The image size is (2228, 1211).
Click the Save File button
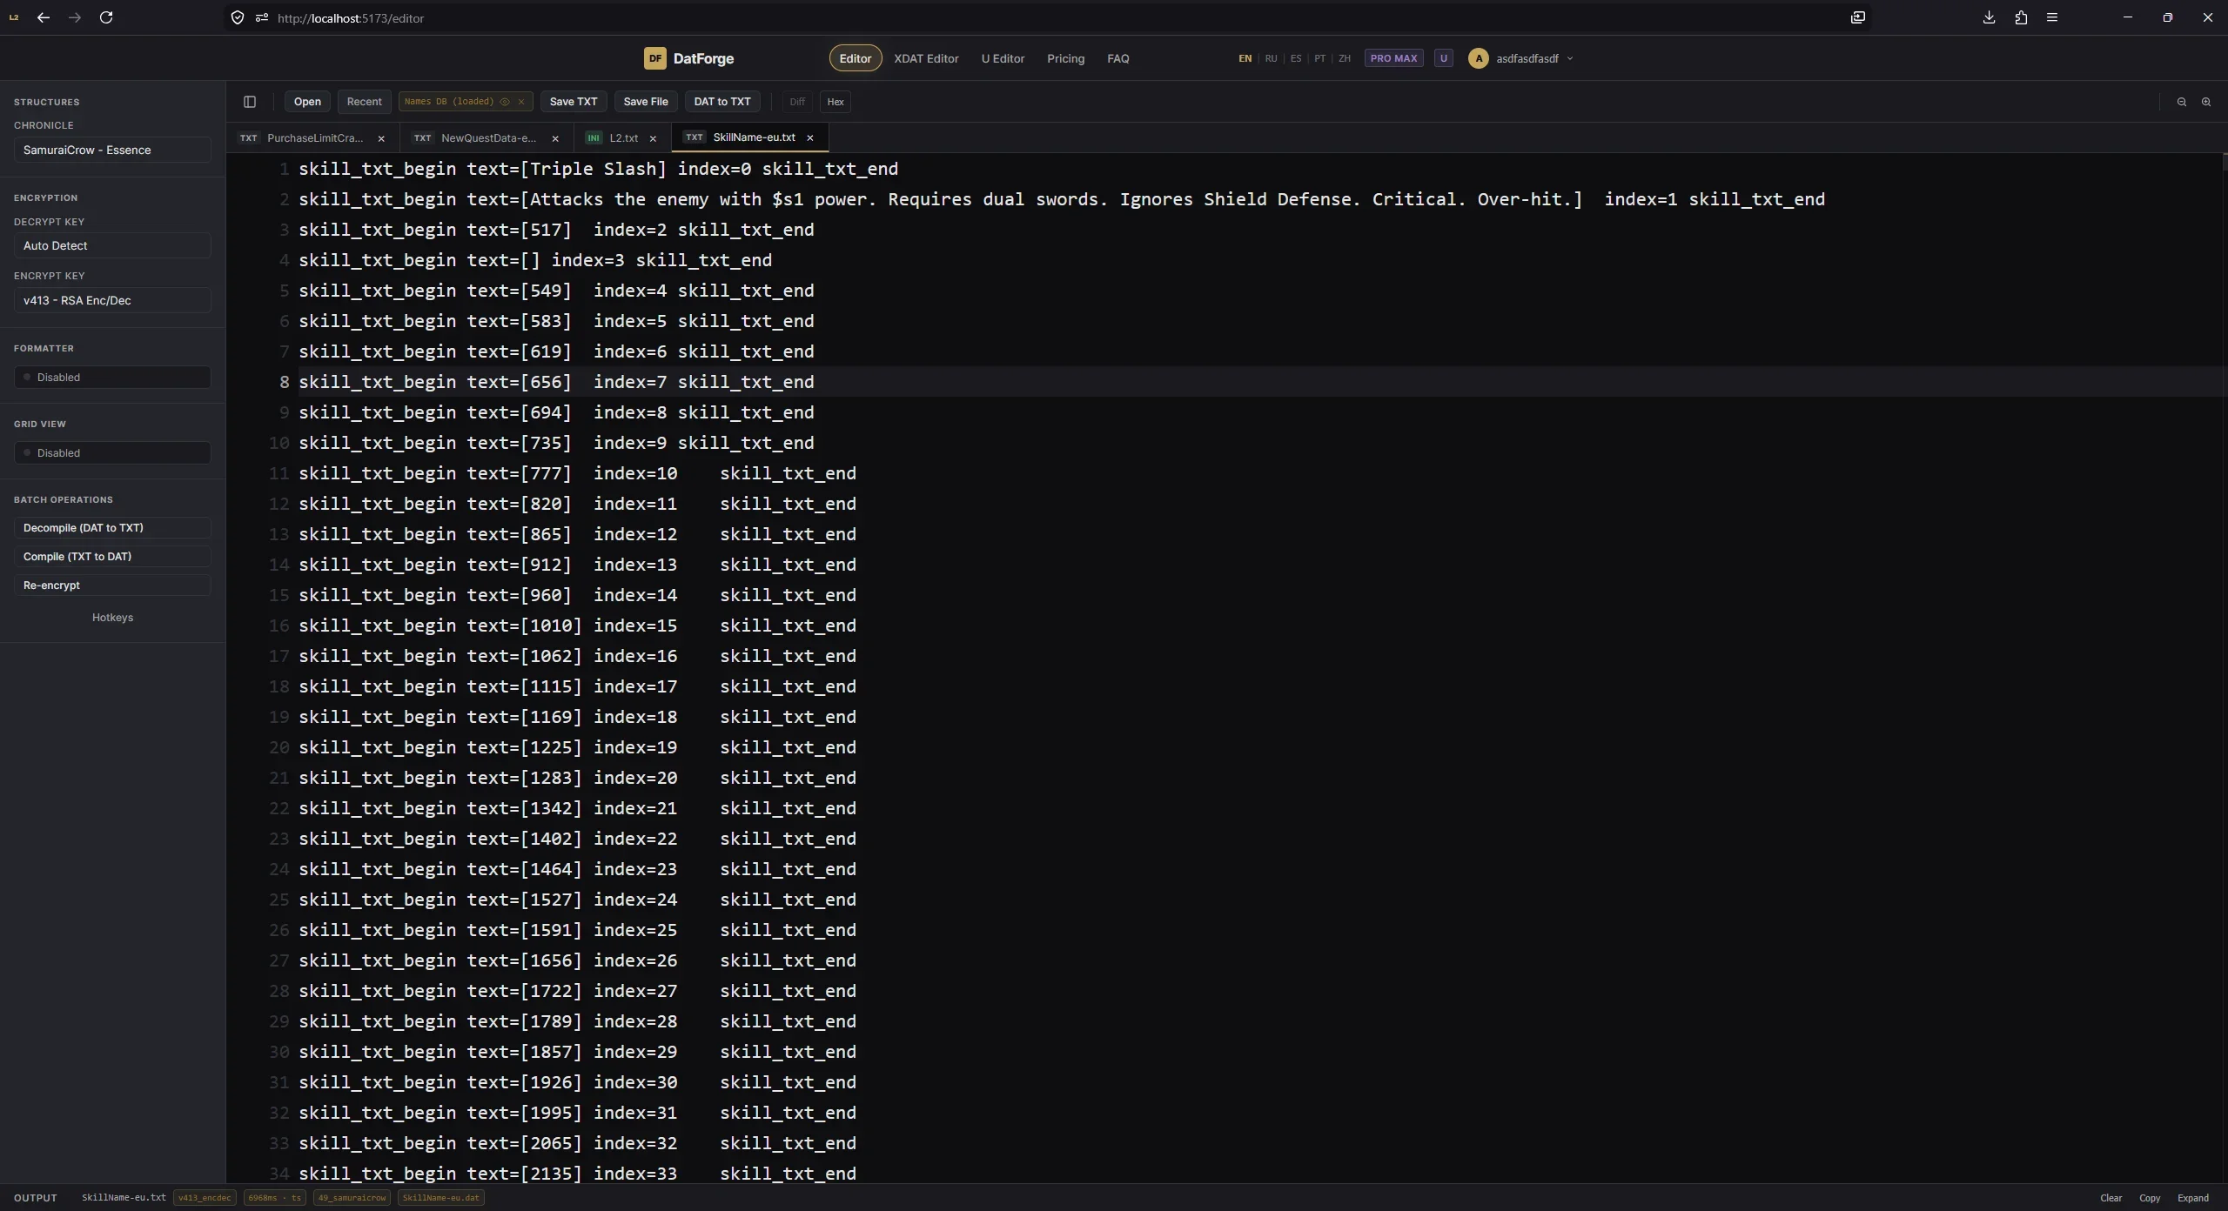[x=646, y=102]
